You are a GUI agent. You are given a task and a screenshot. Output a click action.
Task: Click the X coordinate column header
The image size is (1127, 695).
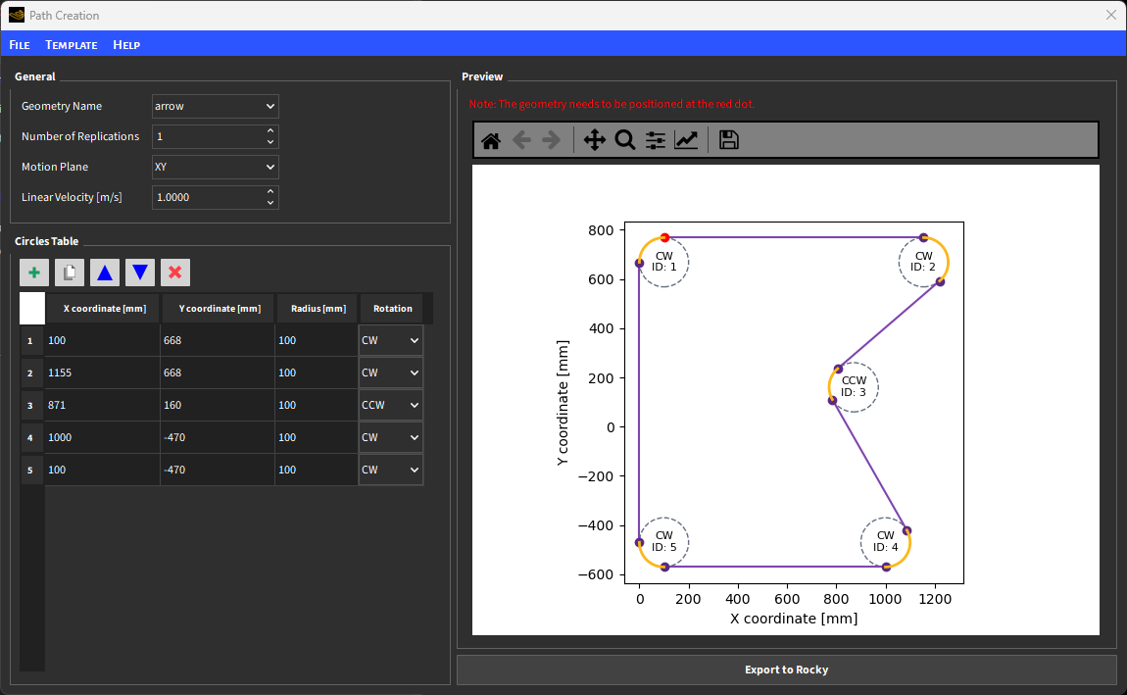(x=104, y=309)
